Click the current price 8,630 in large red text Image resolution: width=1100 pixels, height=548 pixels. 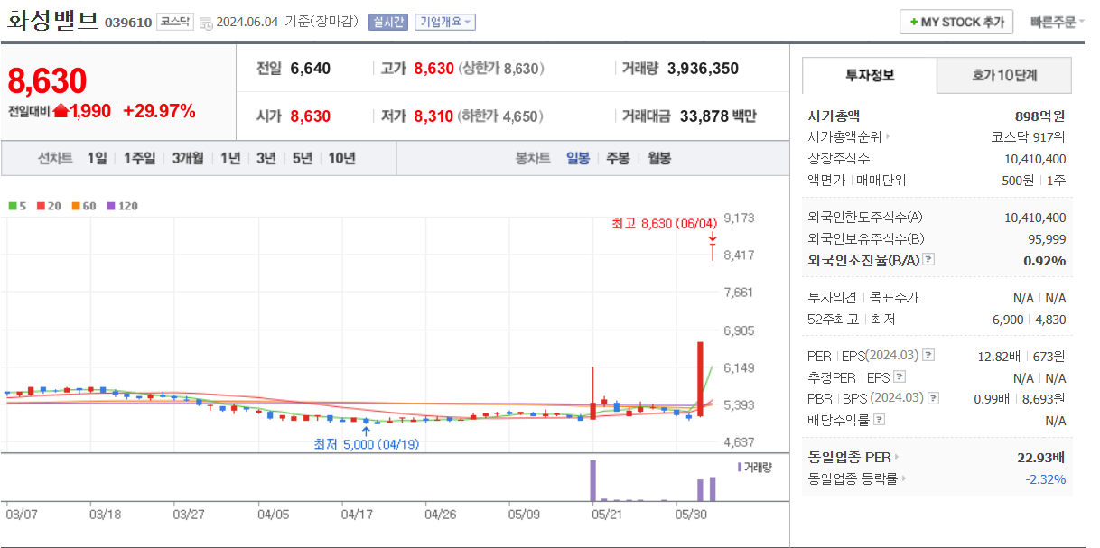point(47,81)
